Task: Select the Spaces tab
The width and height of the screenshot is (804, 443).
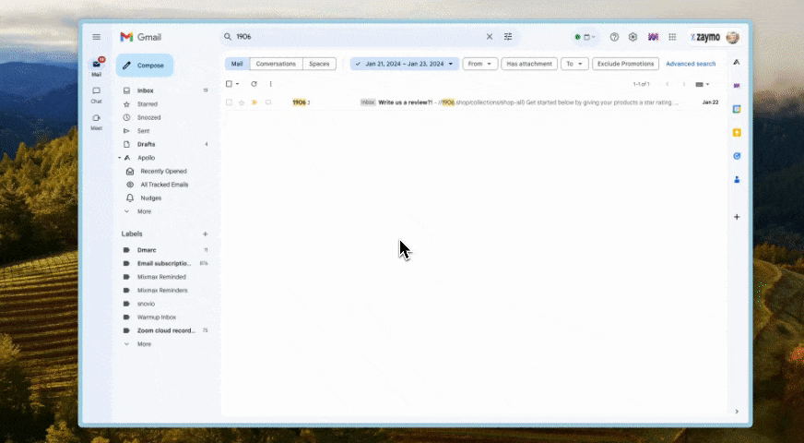Action: click(319, 64)
